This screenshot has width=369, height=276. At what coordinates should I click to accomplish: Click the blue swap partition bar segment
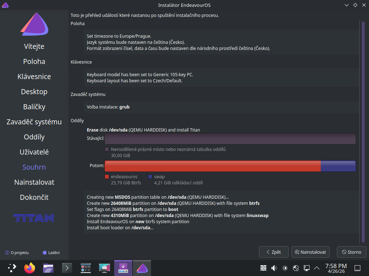(x=338, y=166)
